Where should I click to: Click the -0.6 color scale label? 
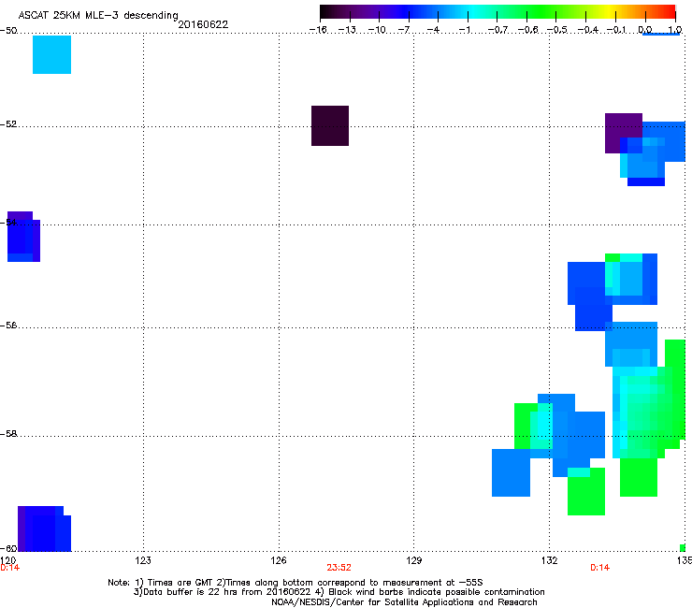(x=527, y=30)
